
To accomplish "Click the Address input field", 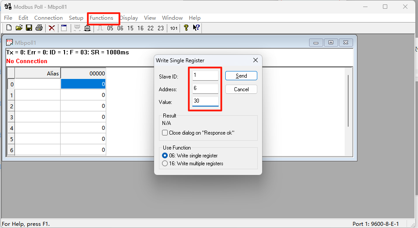I will tap(205, 89).
